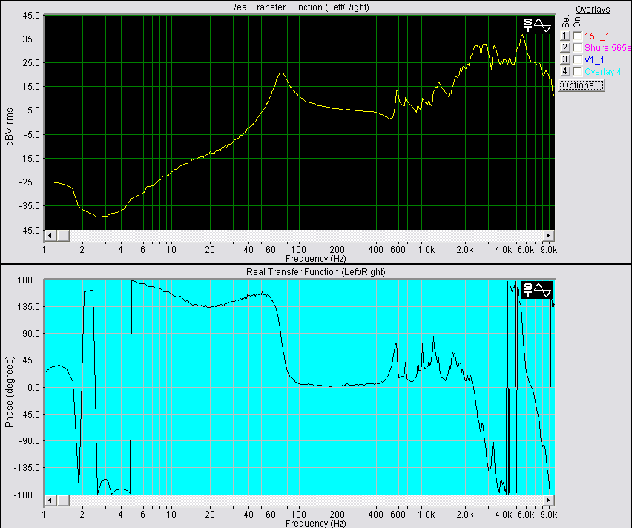632x528 pixels.
Task: Turn on the Overlay 4 checkbox
Action: [x=577, y=71]
